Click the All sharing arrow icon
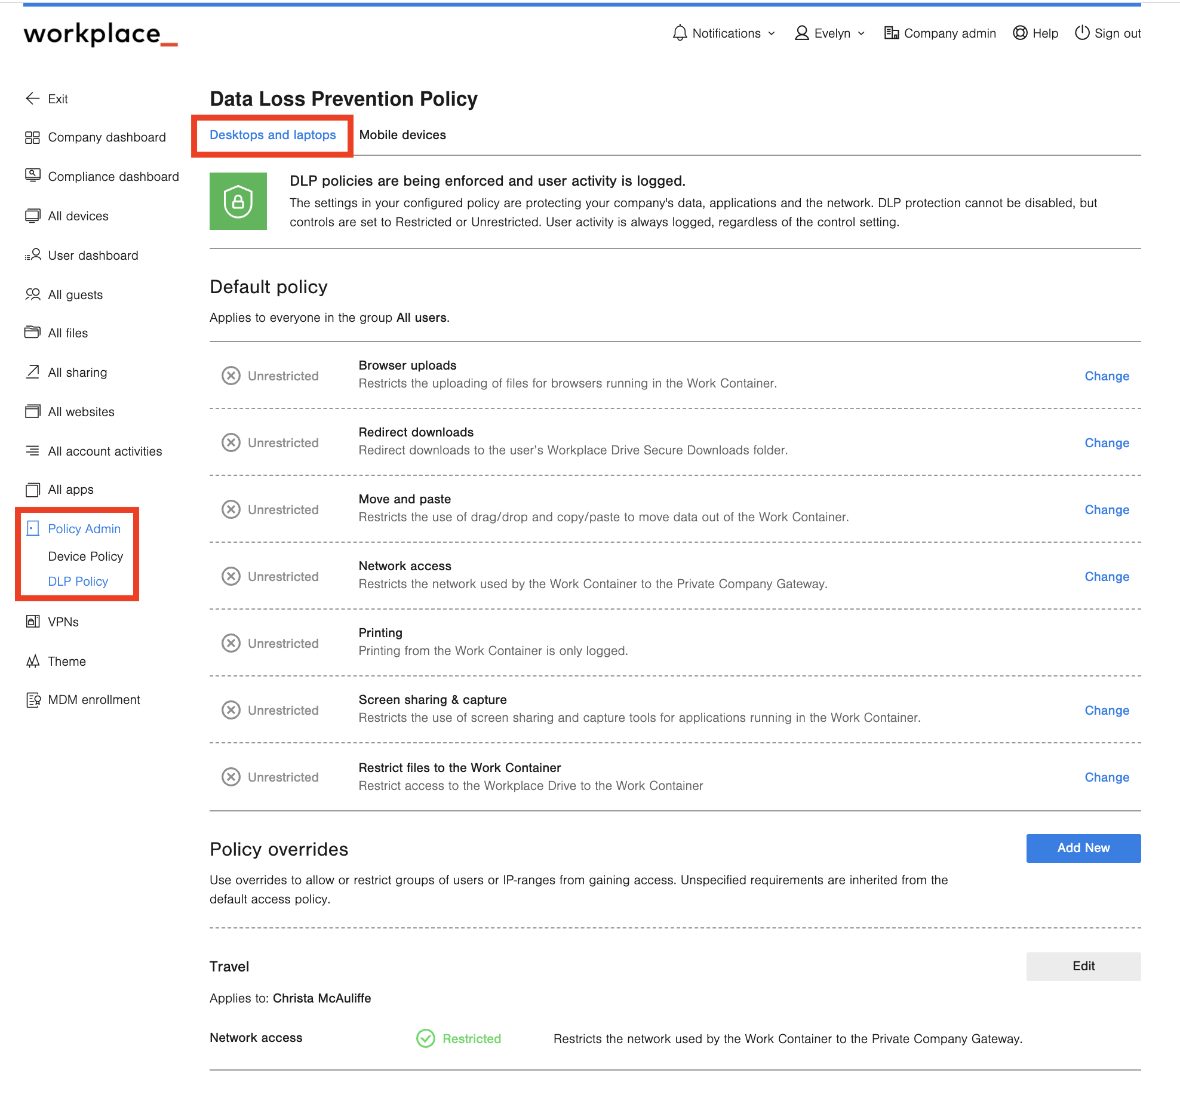This screenshot has width=1180, height=1107. coord(32,372)
